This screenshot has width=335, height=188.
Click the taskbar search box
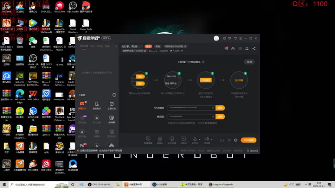(x=39, y=185)
